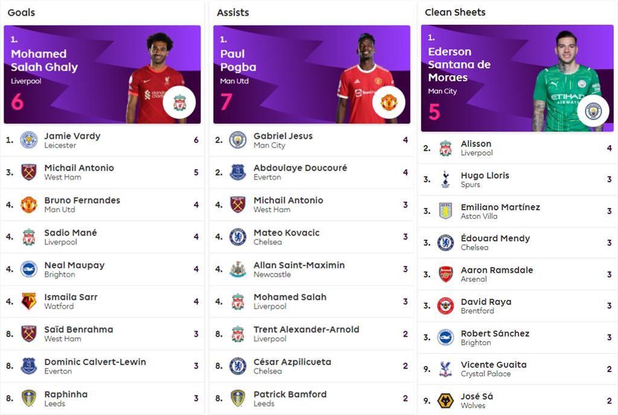618x415 pixels.
Task: Select Aaron Ramsdale in Clean Sheets list
Action: pos(497,270)
